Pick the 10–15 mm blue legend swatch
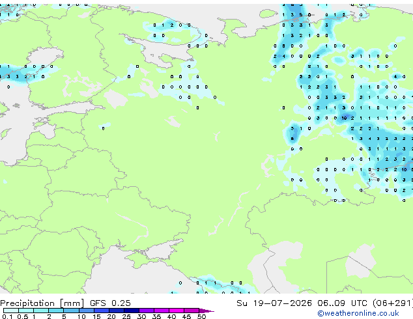 point(86,311)
